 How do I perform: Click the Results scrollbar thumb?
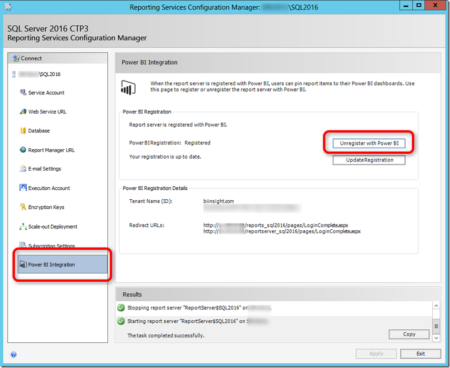point(436,326)
